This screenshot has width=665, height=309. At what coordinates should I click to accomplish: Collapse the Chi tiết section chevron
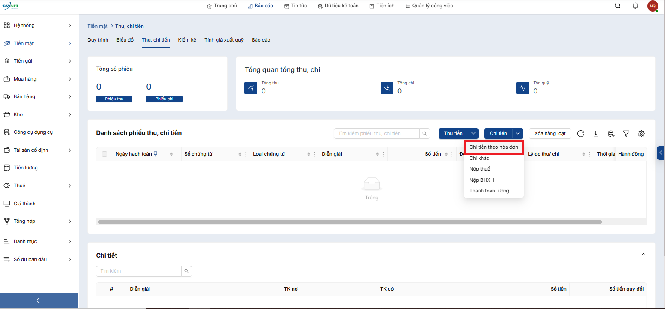(x=643, y=255)
